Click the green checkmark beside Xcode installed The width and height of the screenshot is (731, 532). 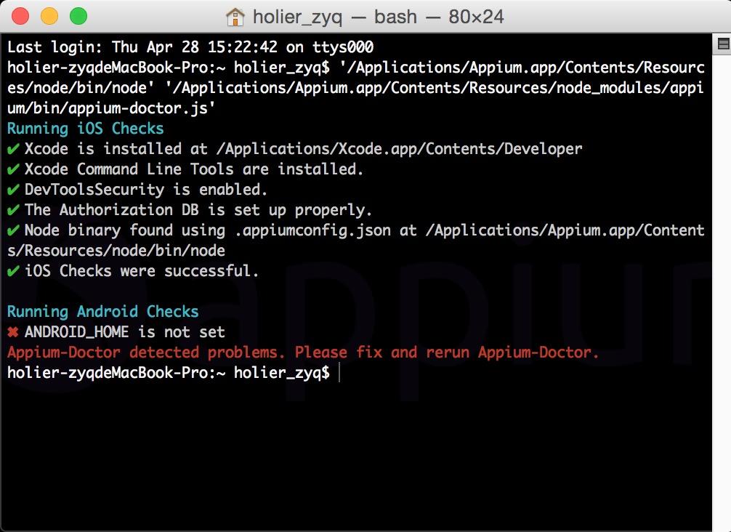click(11, 149)
